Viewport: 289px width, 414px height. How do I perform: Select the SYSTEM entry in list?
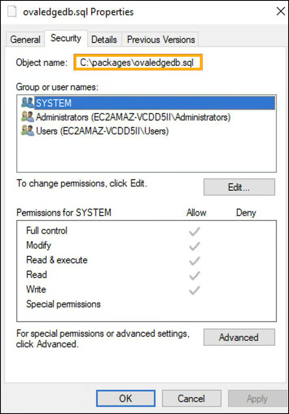tap(54, 103)
